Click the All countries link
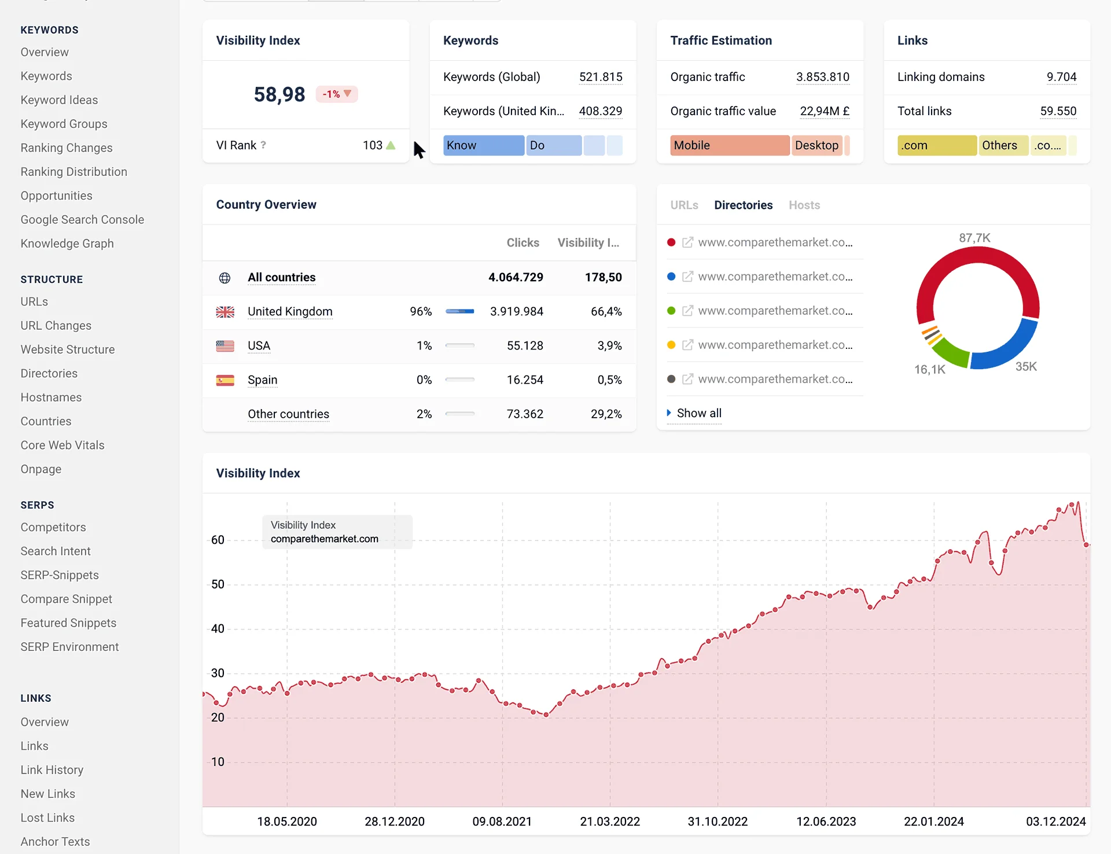The width and height of the screenshot is (1111, 854). (x=281, y=278)
